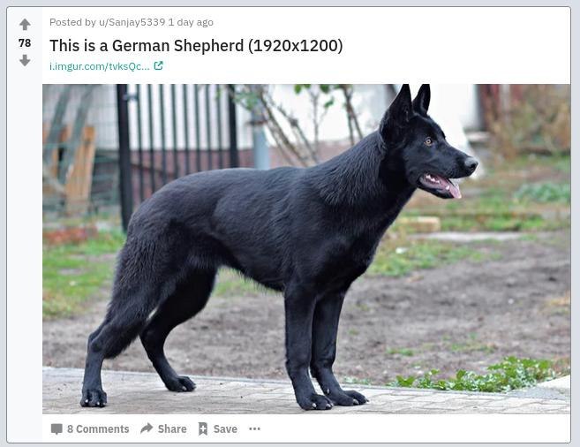This screenshot has height=447, width=580.
Task: Open the three-dot more options menu
Action: 254,428
